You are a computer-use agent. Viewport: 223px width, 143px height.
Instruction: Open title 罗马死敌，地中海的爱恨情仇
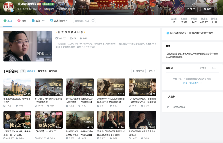(x=48, y=100)
